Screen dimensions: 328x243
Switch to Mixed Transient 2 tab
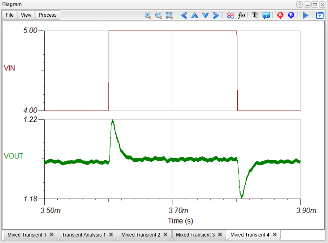point(140,235)
